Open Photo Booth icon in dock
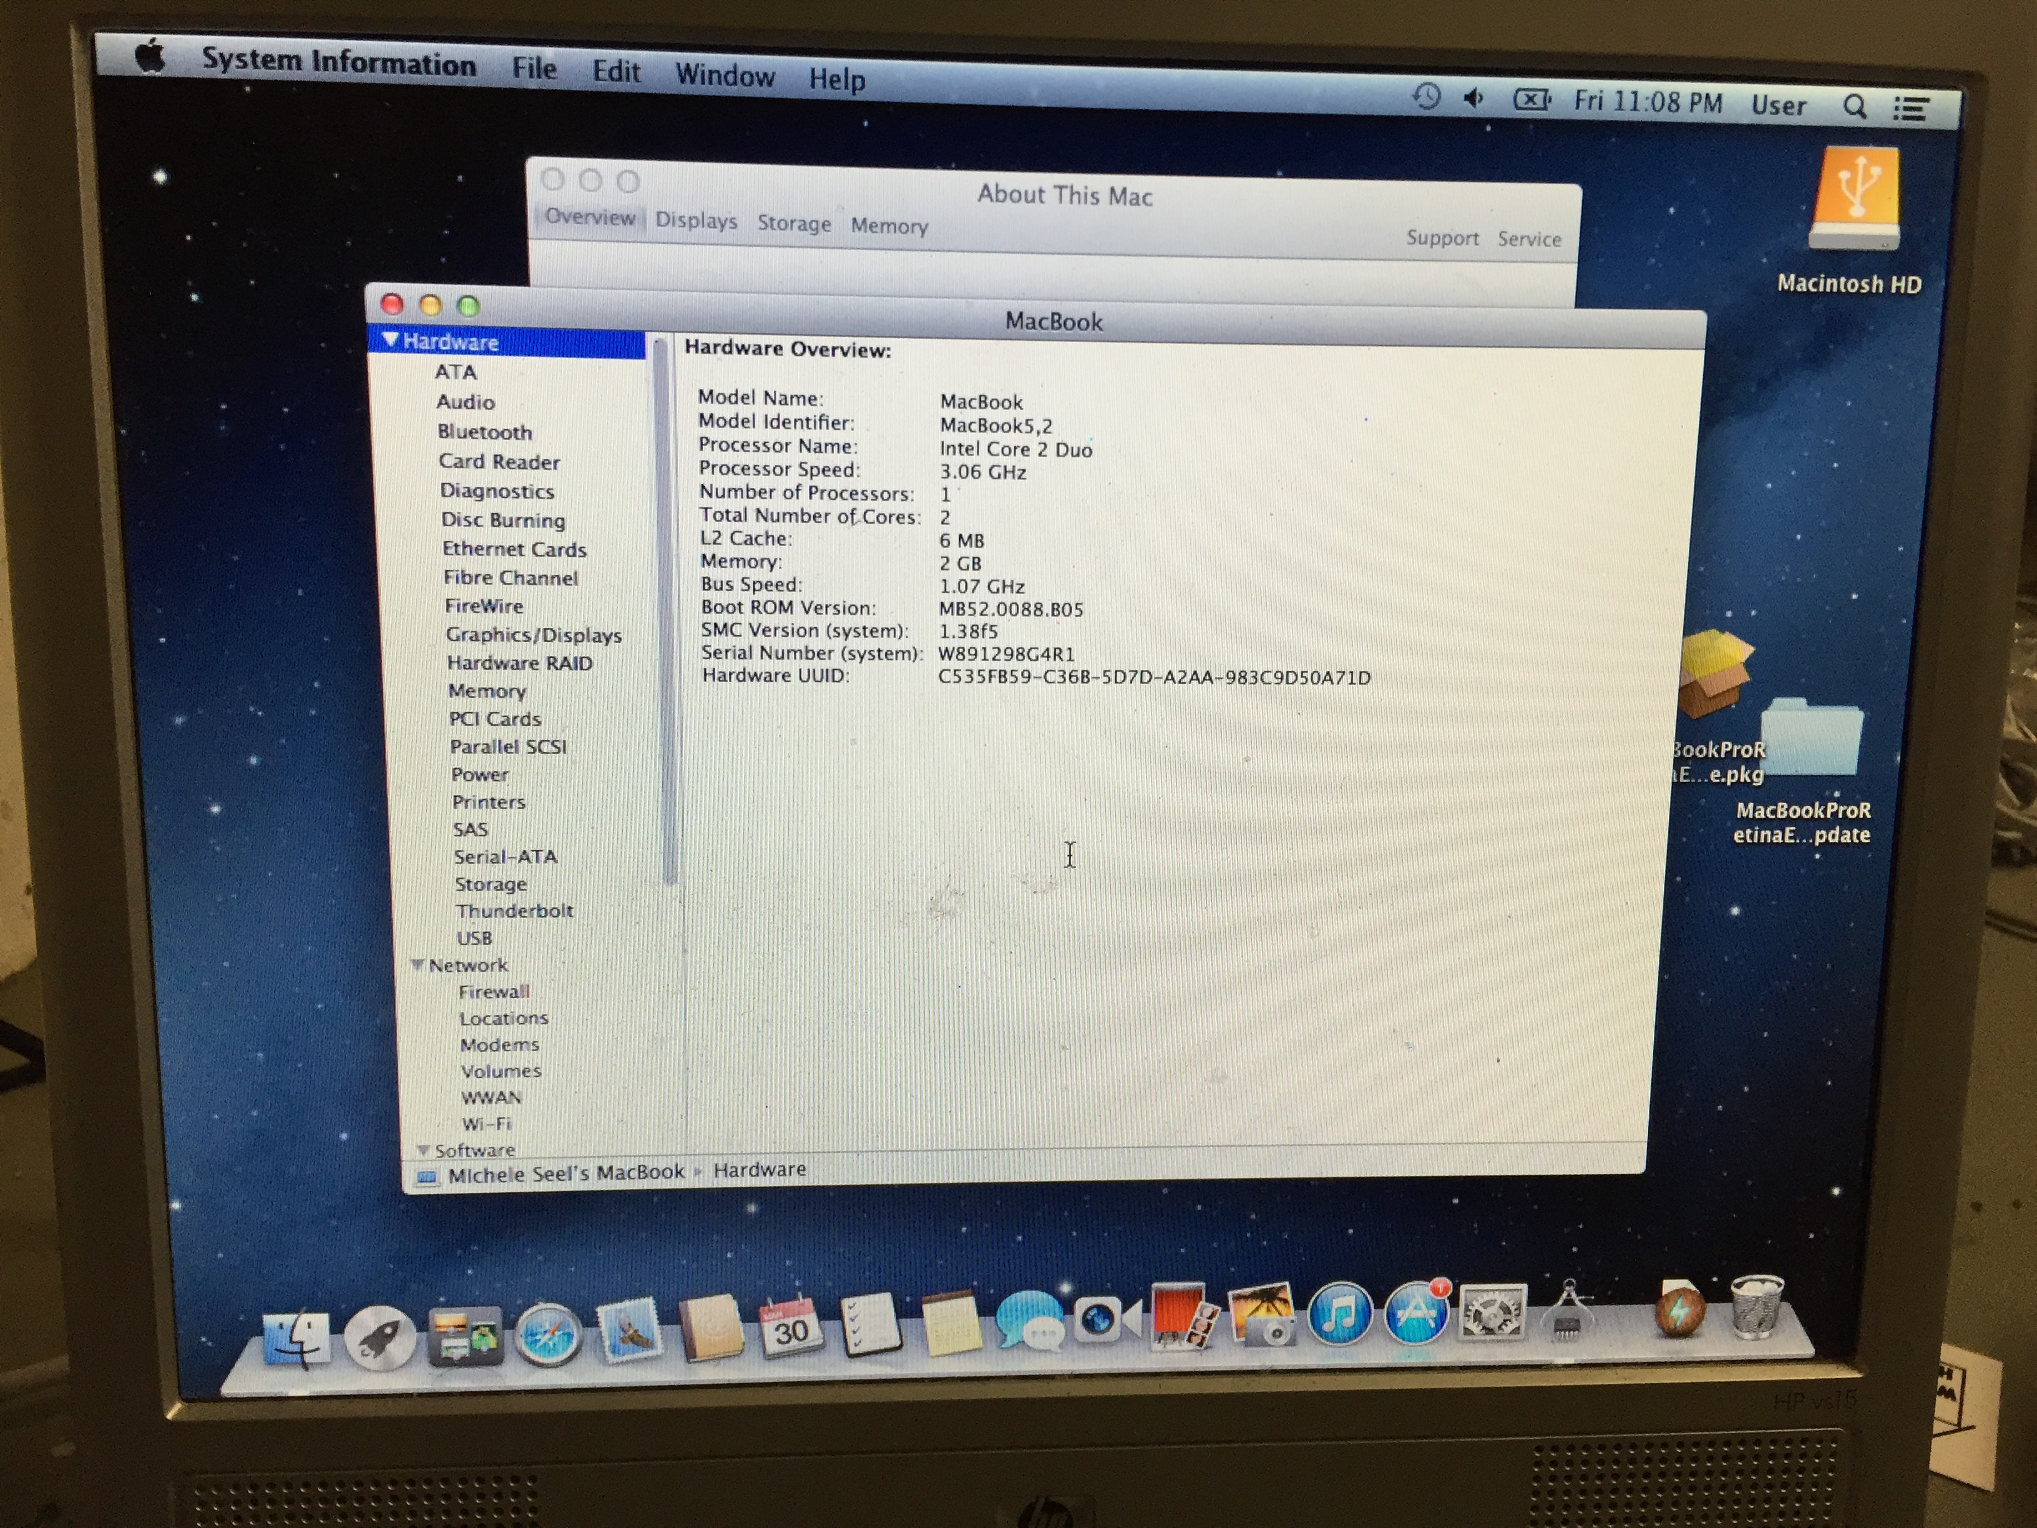Screen dimensions: 2037x1528 [1185, 1317]
